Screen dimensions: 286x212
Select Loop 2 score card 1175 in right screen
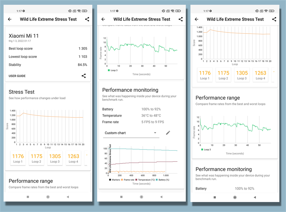point(223,75)
